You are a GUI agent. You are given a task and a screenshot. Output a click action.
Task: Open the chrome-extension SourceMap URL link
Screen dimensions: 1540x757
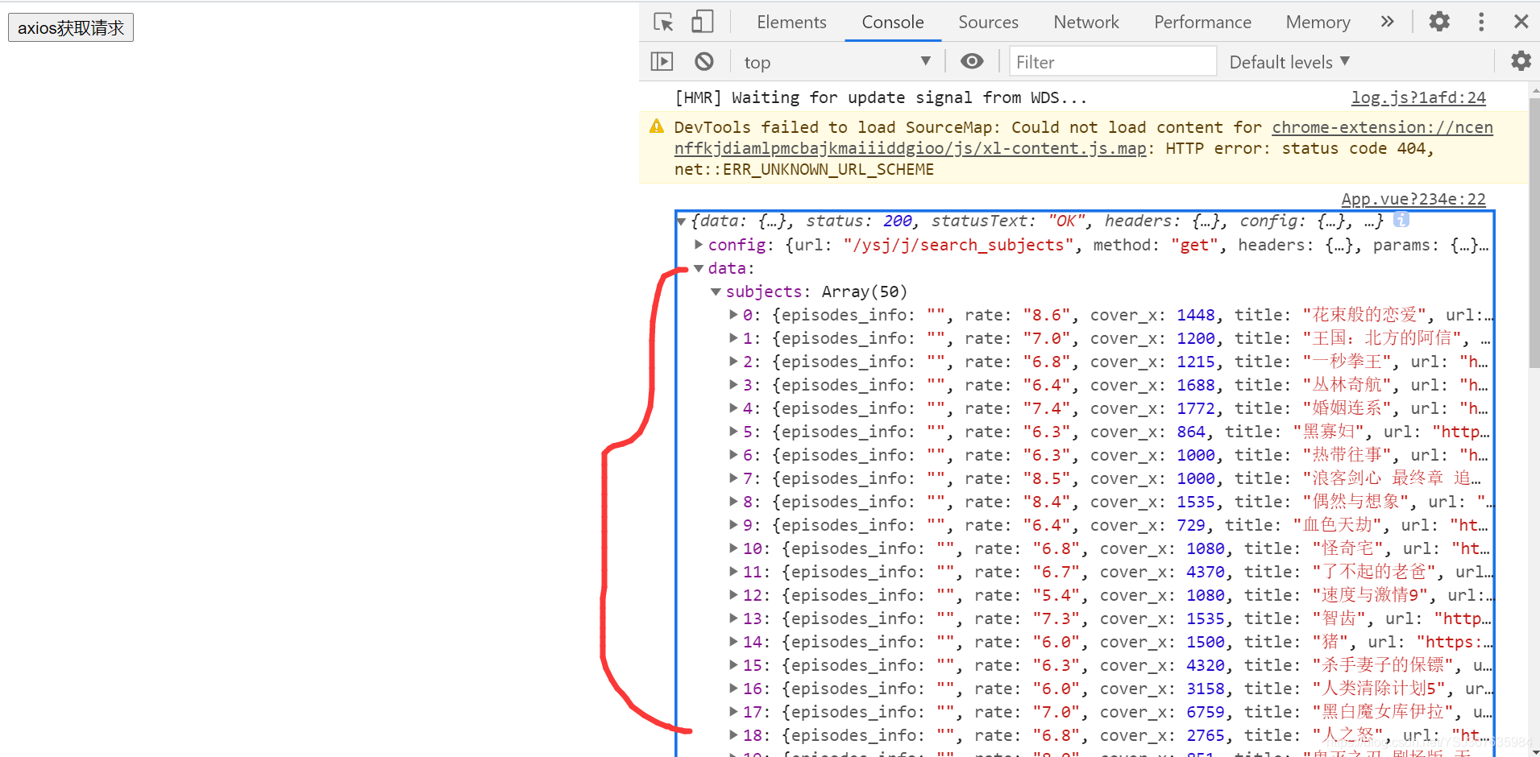(1083, 138)
